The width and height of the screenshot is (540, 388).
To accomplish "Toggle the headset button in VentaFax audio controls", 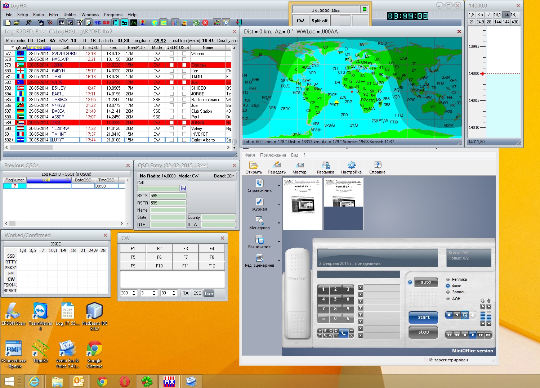I will pyautogui.click(x=465, y=315).
